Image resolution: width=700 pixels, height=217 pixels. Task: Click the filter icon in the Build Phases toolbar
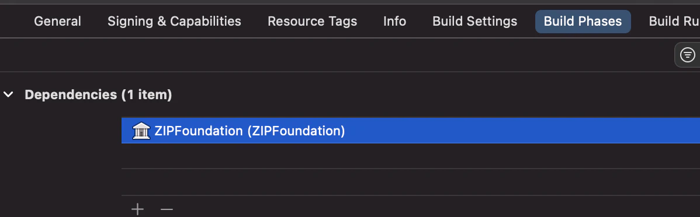pos(687,55)
